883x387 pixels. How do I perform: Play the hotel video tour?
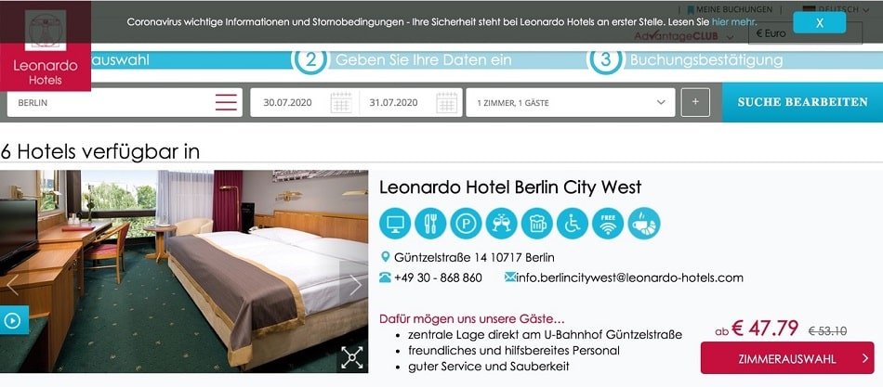(14, 320)
